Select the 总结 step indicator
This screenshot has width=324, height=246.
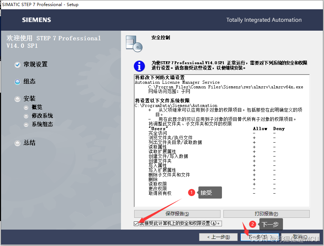tap(17, 143)
